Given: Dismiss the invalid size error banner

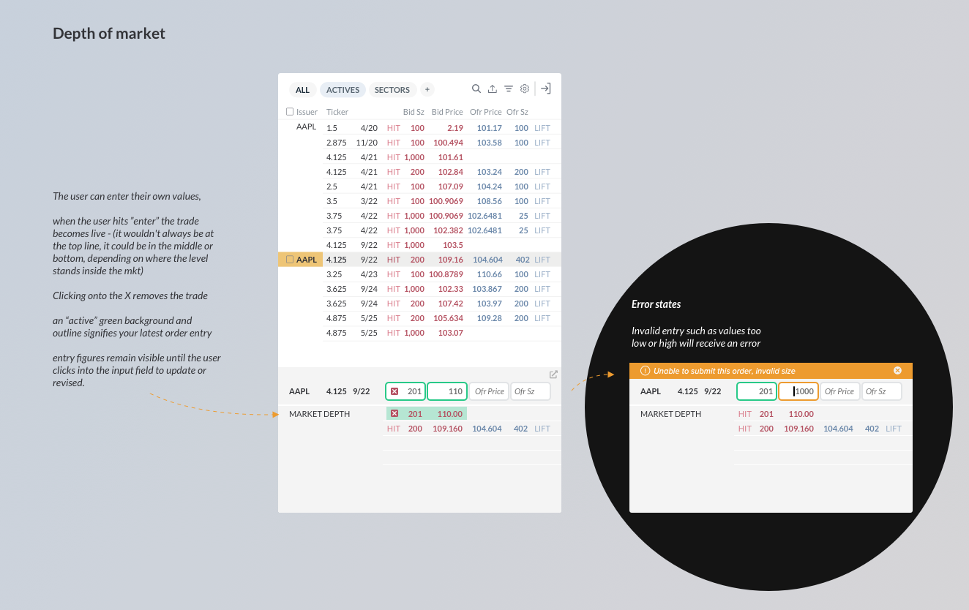Looking at the screenshot, I should point(898,371).
